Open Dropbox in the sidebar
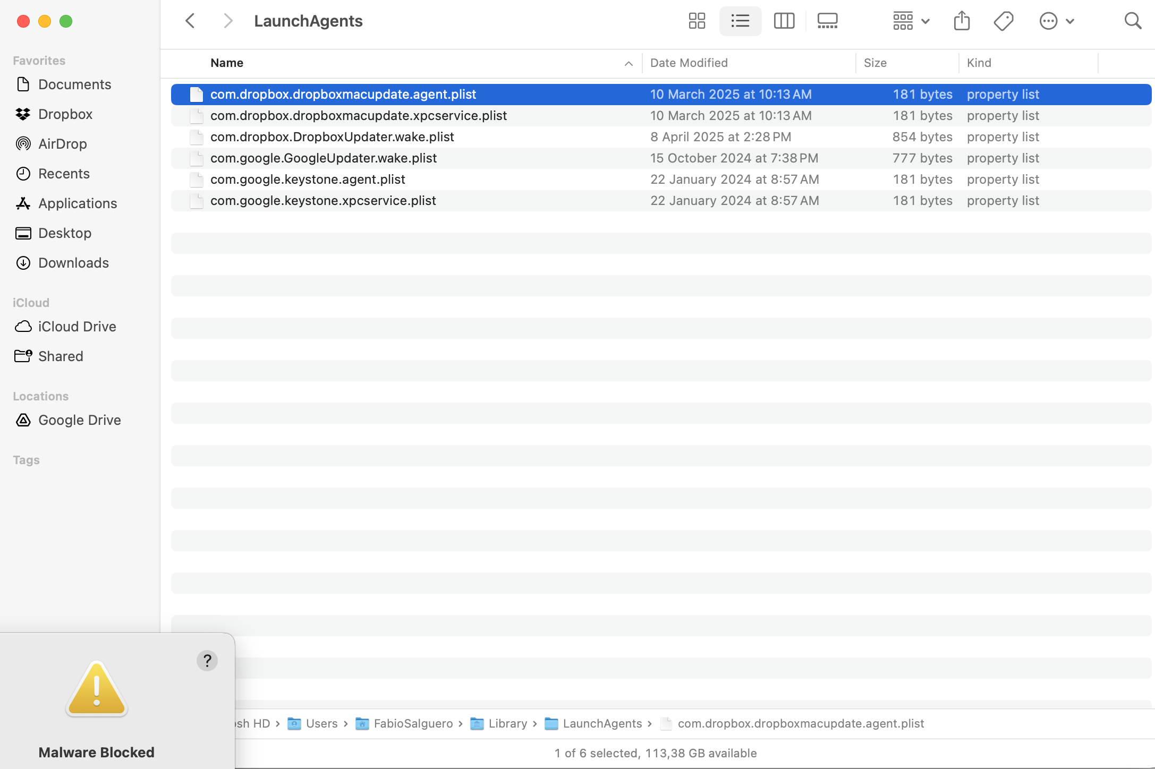1155x769 pixels. (x=65, y=114)
